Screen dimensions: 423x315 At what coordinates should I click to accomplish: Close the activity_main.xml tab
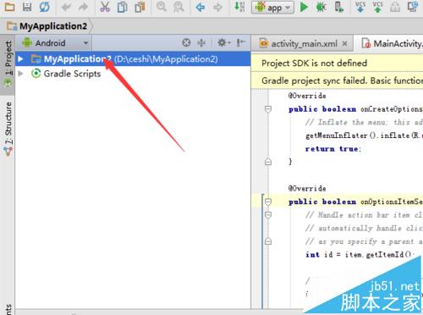(x=344, y=43)
